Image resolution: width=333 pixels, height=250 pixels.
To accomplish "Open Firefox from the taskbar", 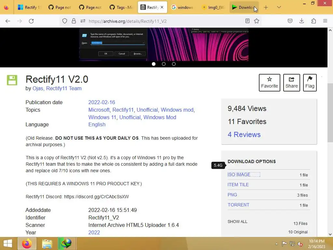I will tap(27, 243).
